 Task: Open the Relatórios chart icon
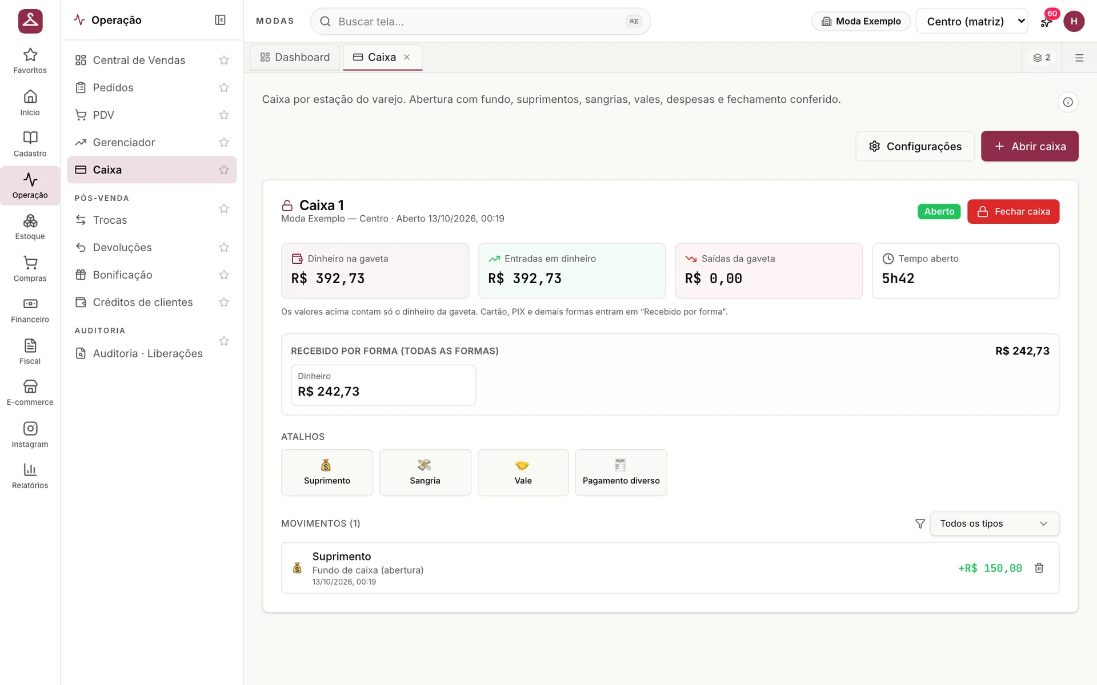click(30, 476)
